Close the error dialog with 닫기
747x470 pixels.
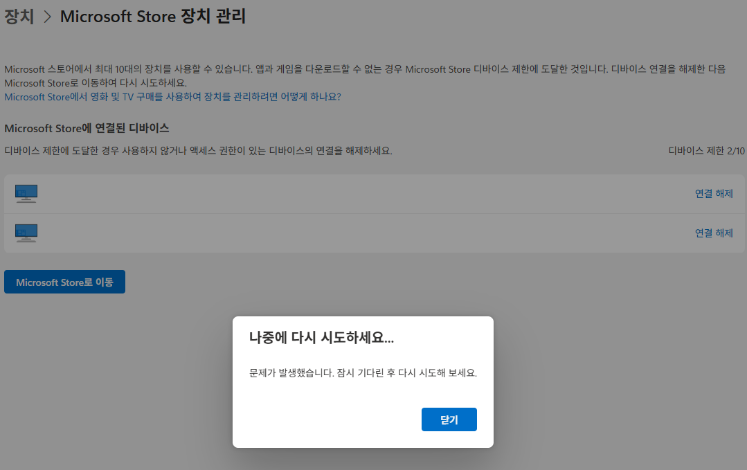449,419
